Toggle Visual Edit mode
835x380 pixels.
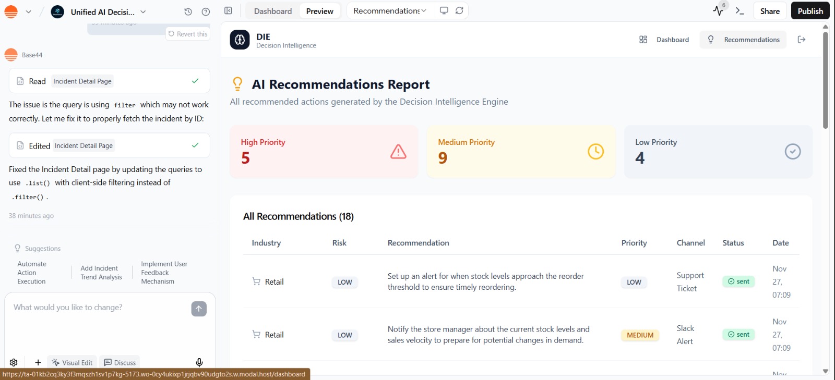coord(72,363)
